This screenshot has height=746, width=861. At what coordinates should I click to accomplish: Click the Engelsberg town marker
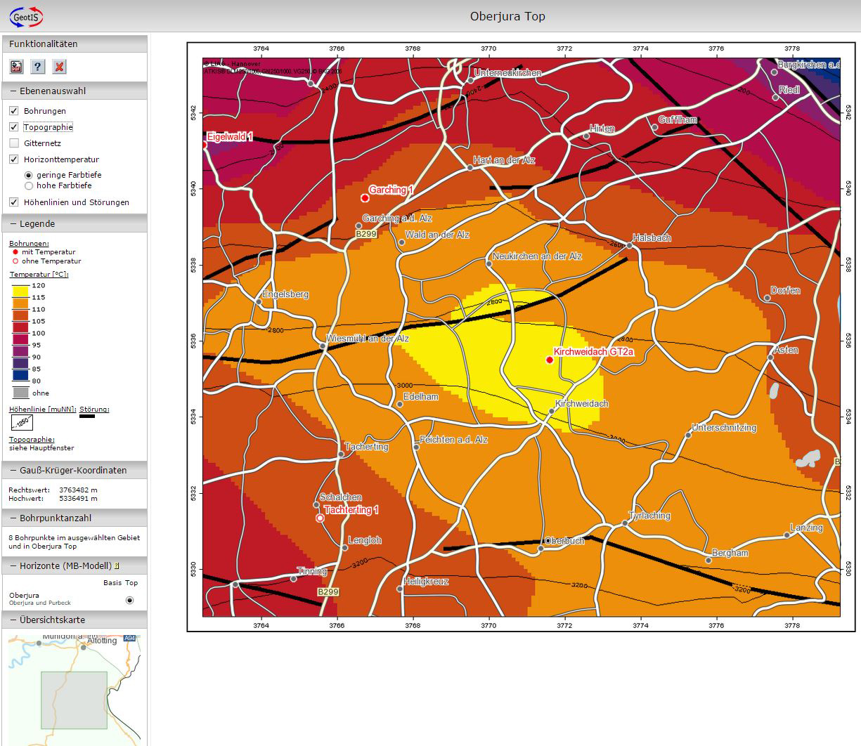pyautogui.click(x=259, y=301)
